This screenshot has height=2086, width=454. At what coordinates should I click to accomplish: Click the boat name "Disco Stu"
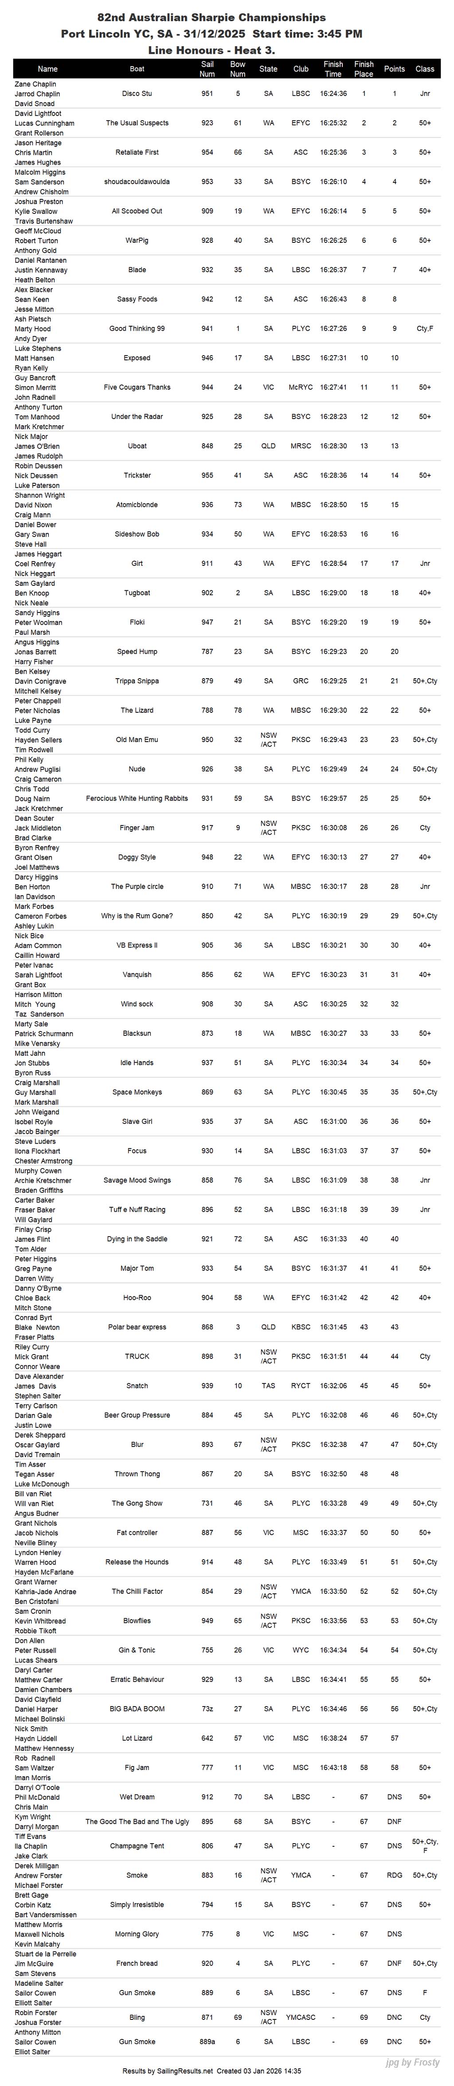137,94
